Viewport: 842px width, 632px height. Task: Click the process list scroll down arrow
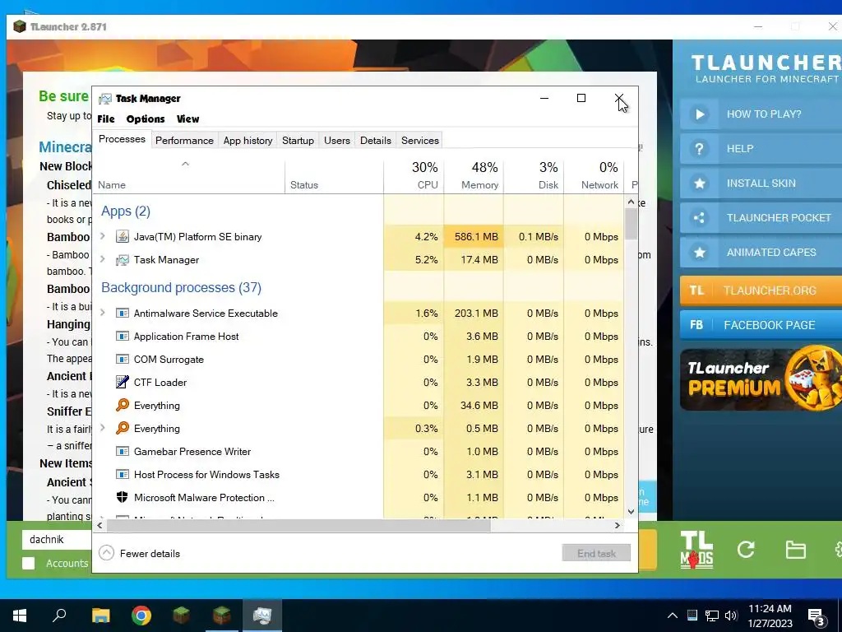[x=631, y=511]
